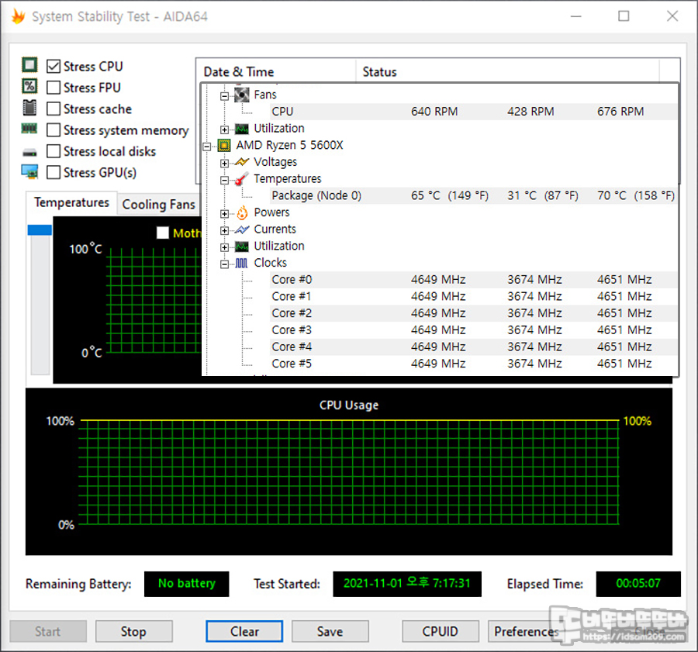Maximize the AIDA64 window
This screenshot has width=698, height=652.
coord(624,16)
